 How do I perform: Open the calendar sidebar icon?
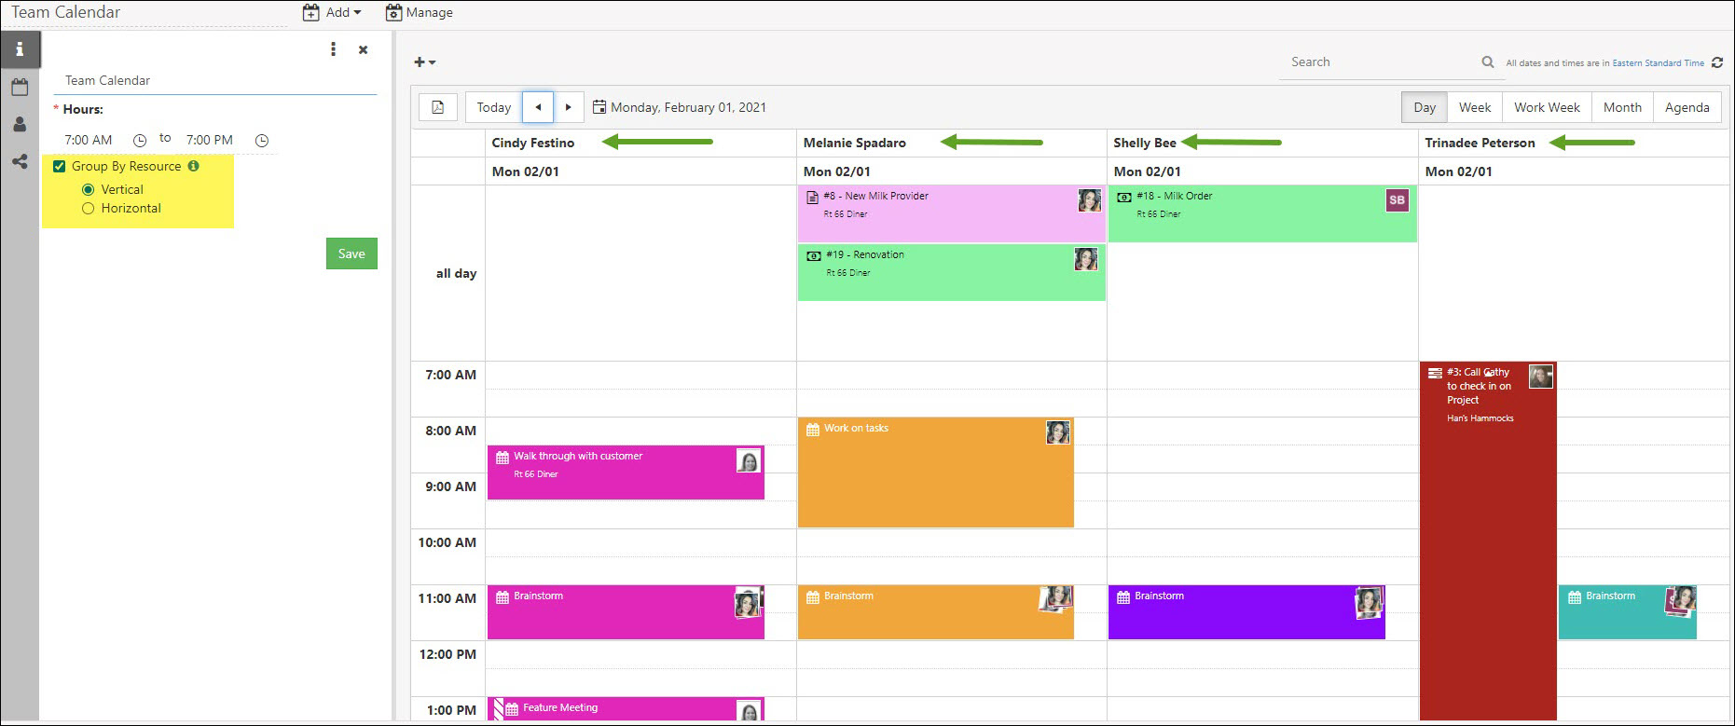20,87
